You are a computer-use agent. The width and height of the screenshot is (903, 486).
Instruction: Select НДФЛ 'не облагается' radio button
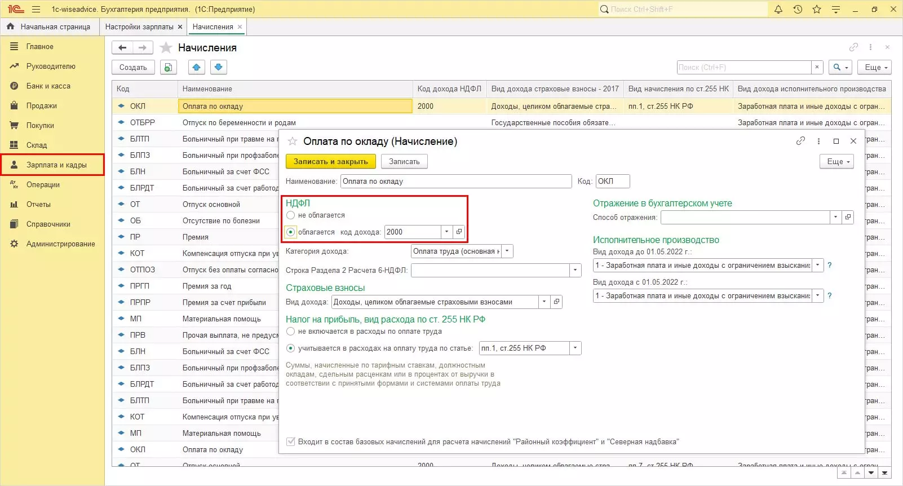[291, 215]
